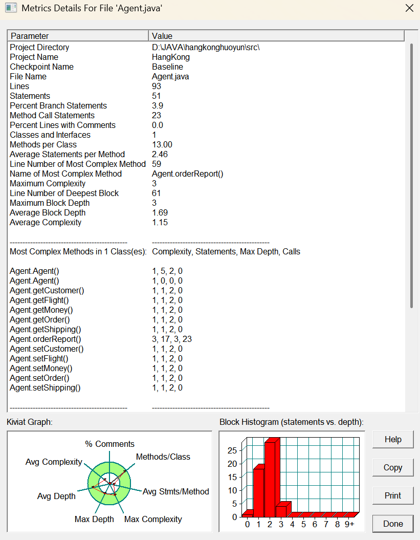
Task: Click the Methods/Class axis label in Kiviat
Action: tap(163, 457)
